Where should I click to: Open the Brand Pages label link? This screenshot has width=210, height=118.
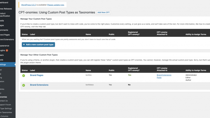(37, 75)
